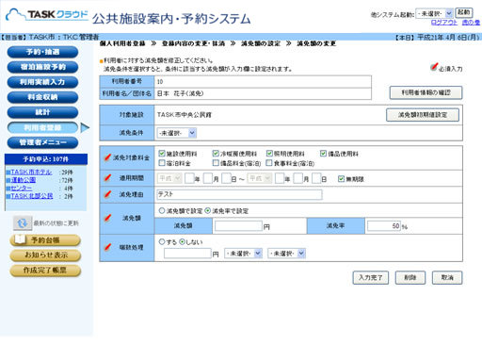Open the 運動公園 link
The width and height of the screenshot is (482, 362).
[24, 180]
